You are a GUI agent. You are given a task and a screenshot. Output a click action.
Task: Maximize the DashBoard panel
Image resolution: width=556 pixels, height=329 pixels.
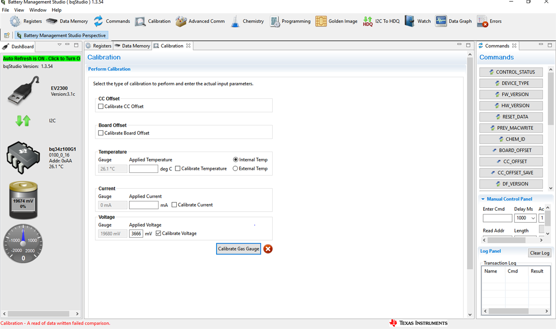tap(76, 45)
